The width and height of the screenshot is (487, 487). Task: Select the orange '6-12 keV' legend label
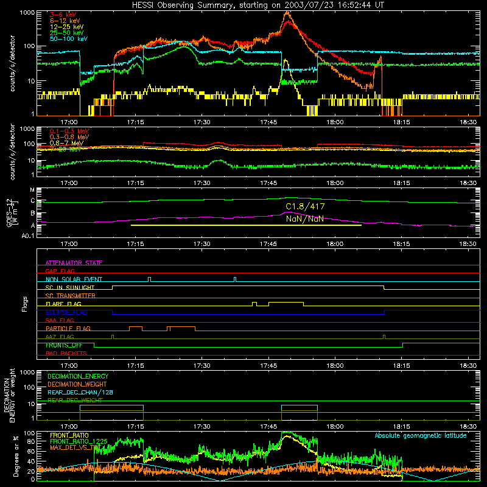[x=65, y=21]
